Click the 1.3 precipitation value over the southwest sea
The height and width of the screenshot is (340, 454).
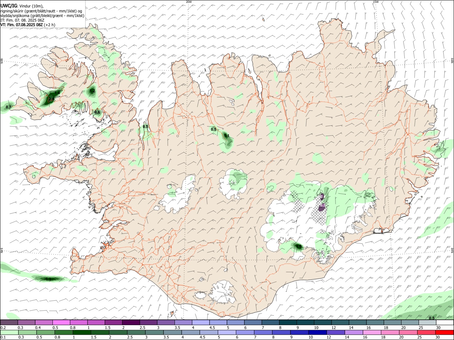click(x=48, y=279)
